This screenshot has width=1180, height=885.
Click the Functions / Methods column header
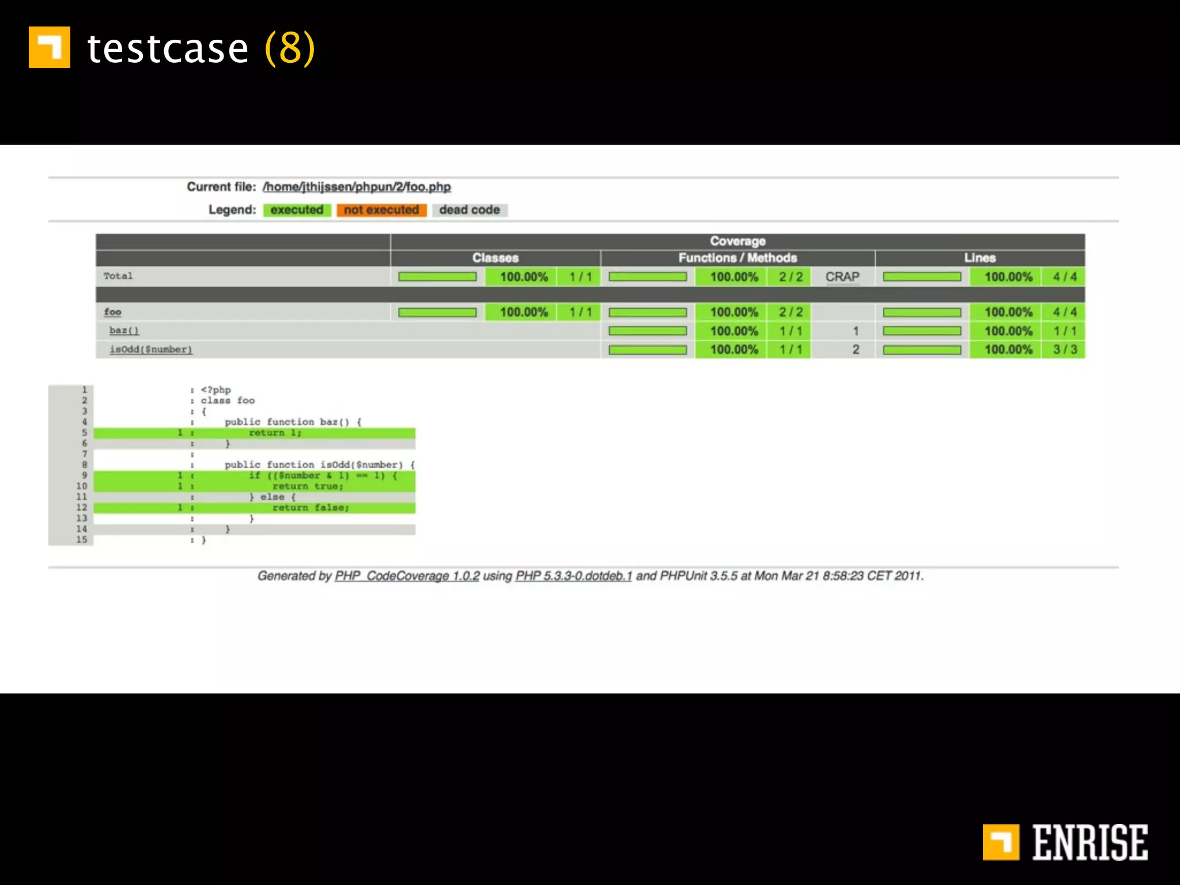click(x=737, y=258)
